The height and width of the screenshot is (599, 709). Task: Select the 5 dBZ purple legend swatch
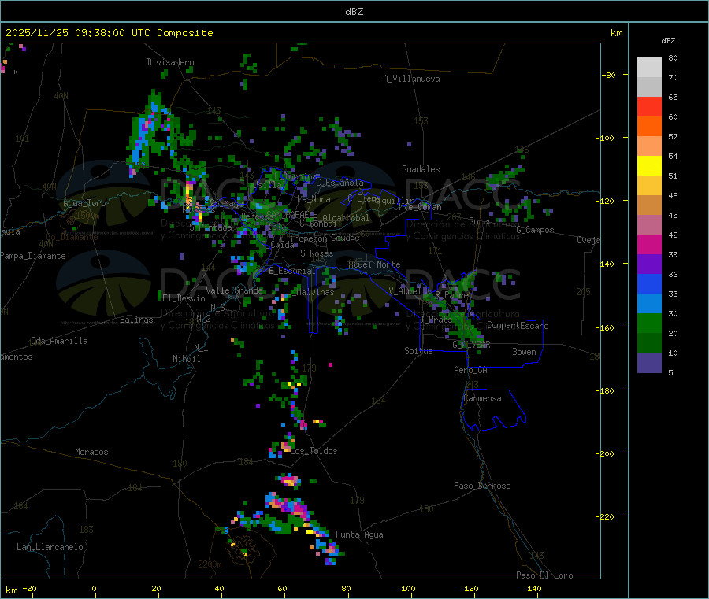tap(649, 363)
